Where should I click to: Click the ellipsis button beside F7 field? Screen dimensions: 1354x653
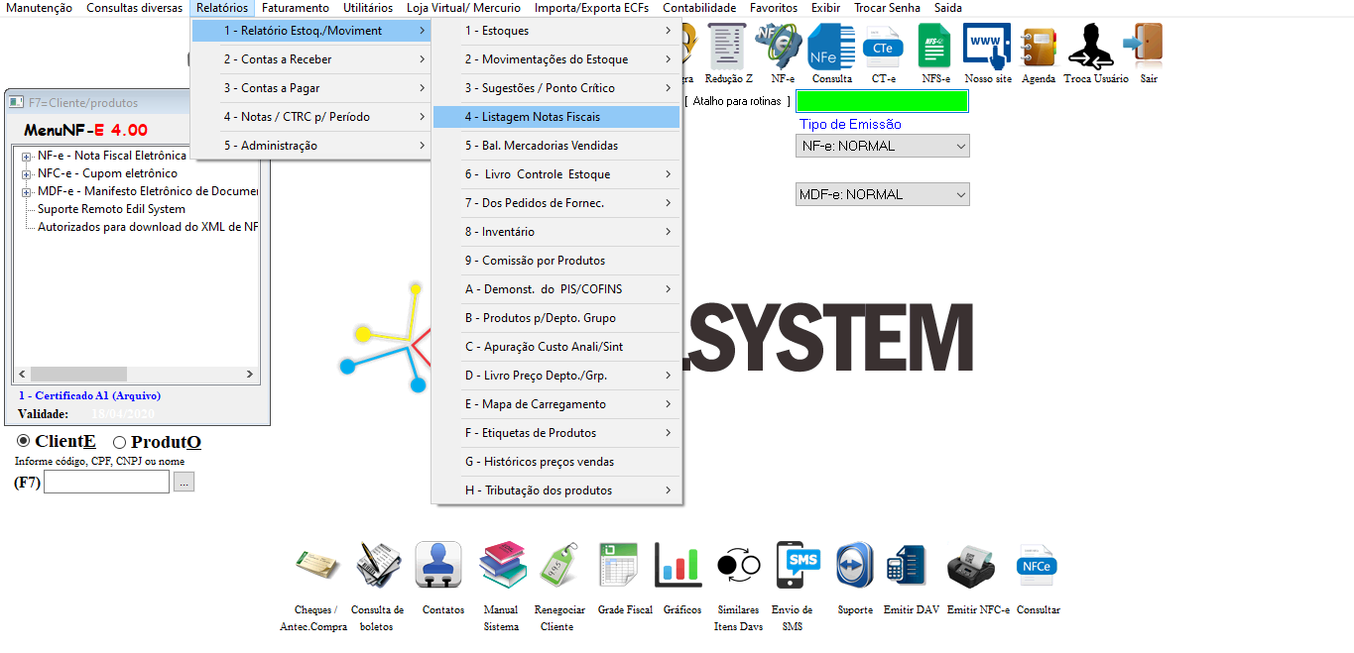pyautogui.click(x=185, y=483)
